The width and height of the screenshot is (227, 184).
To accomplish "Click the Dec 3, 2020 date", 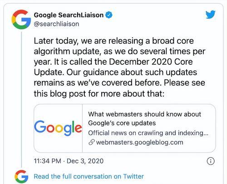I will click(85, 161).
